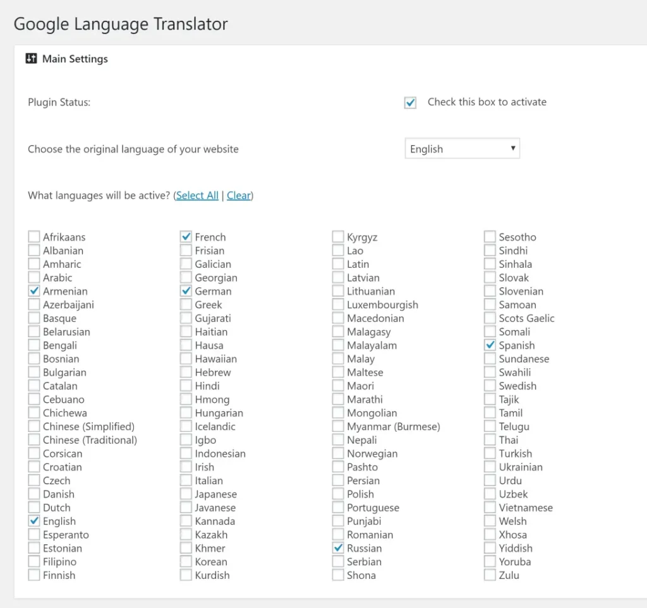Image resolution: width=647 pixels, height=608 pixels.
Task: Tick the Danish checkbox
Action: tap(34, 494)
